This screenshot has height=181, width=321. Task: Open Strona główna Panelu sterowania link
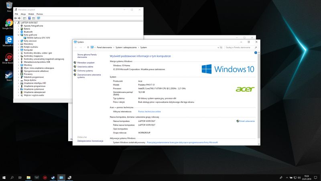[87, 56]
